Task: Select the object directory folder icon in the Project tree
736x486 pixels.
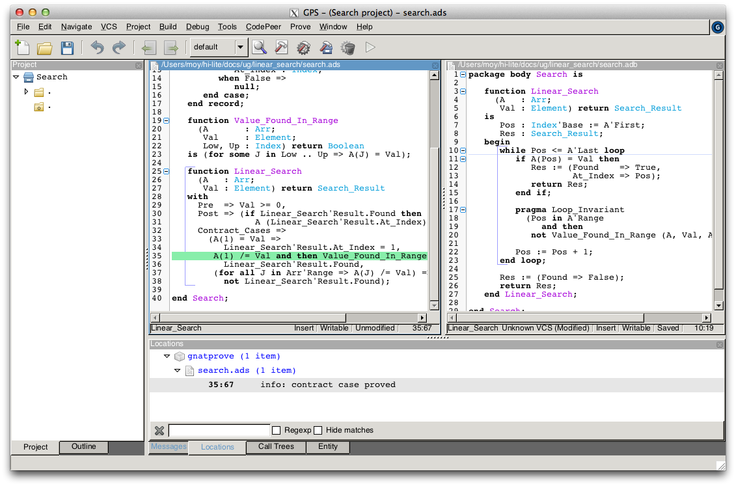Action: tap(39, 107)
